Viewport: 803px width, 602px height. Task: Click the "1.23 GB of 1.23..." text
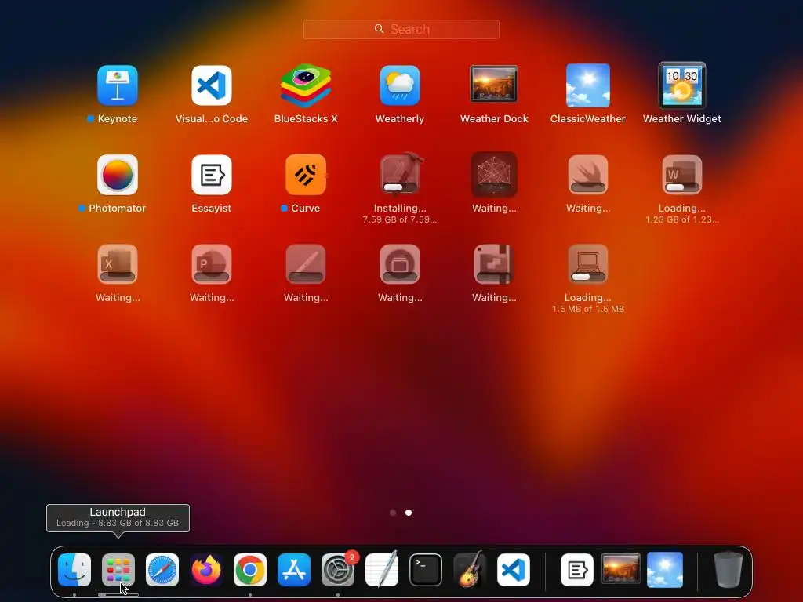click(682, 219)
